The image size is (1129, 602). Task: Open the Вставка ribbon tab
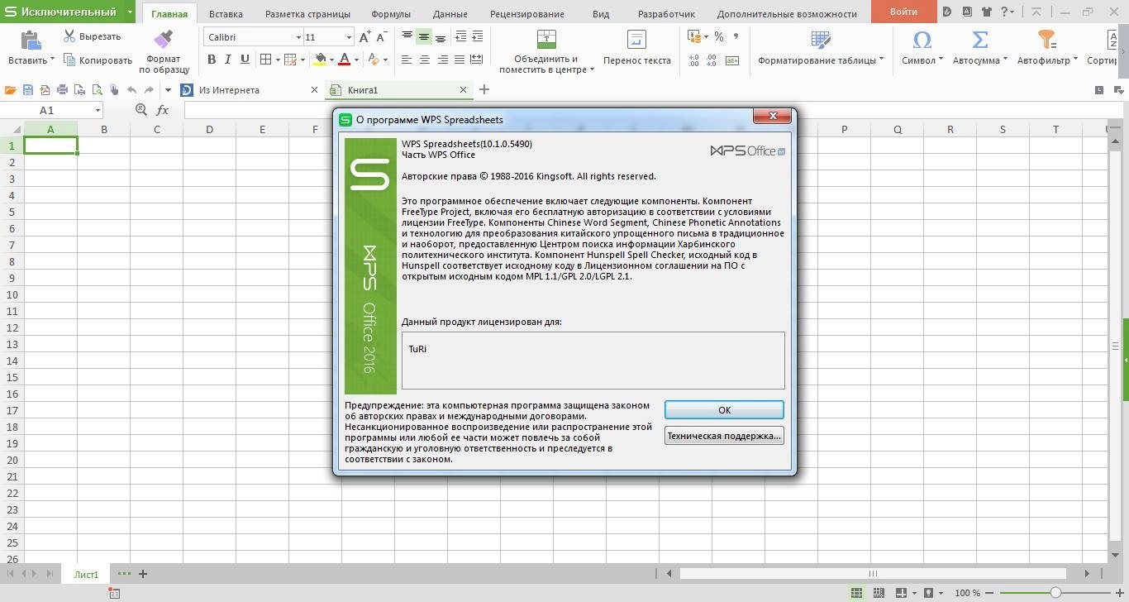pyautogui.click(x=226, y=14)
